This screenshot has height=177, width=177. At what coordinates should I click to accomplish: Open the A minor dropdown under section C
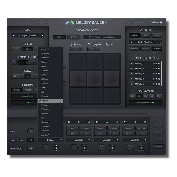tap(135, 140)
